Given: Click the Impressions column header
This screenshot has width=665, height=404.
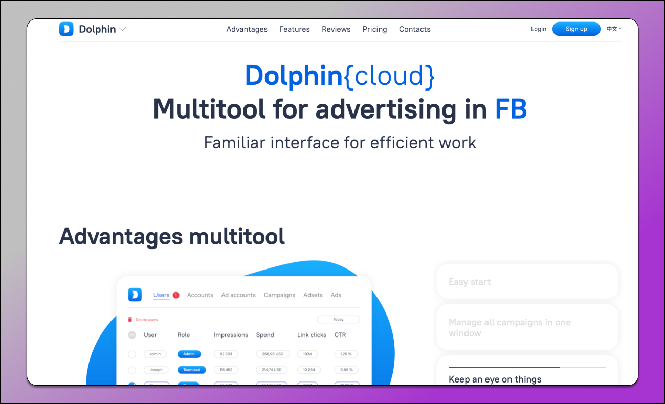Looking at the screenshot, I should [x=231, y=335].
